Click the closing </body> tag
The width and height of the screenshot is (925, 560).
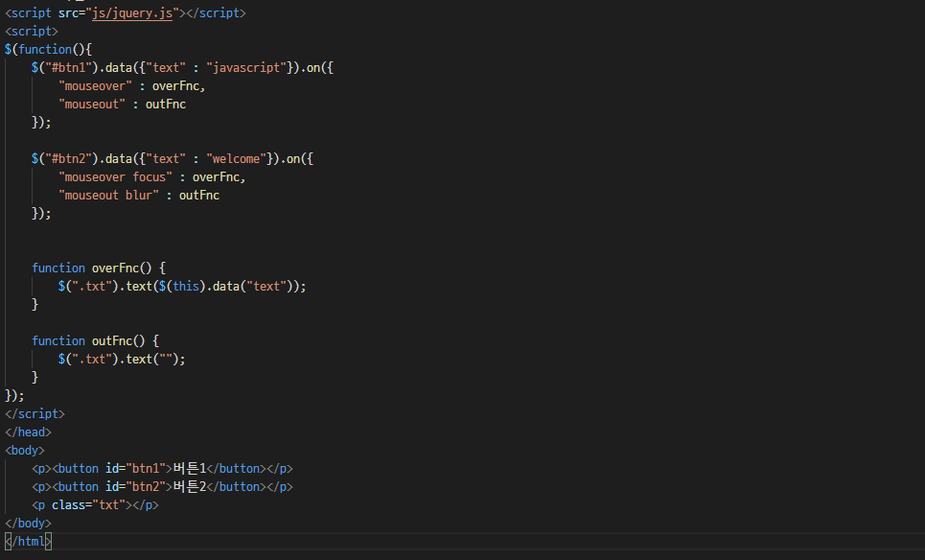pyautogui.click(x=29, y=524)
